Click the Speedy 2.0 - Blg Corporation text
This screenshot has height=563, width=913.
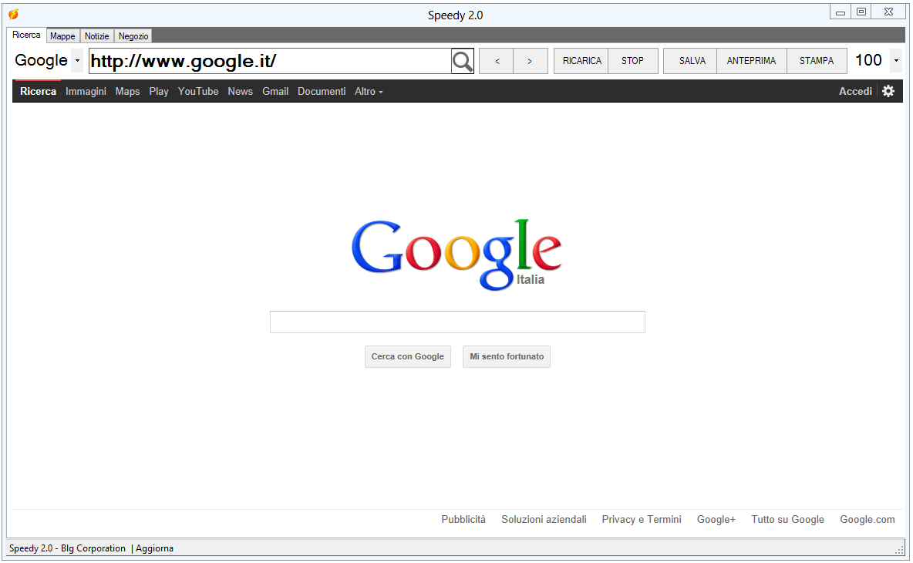tap(68, 548)
